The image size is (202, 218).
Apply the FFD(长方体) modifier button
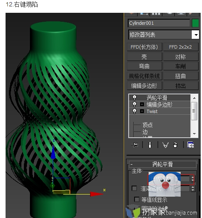(x=144, y=47)
